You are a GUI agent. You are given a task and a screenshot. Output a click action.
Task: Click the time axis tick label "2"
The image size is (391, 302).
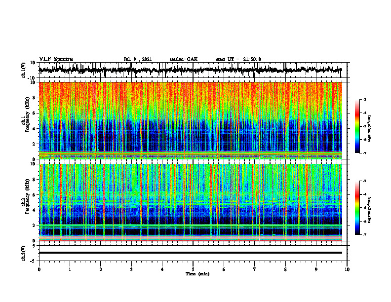101,269
